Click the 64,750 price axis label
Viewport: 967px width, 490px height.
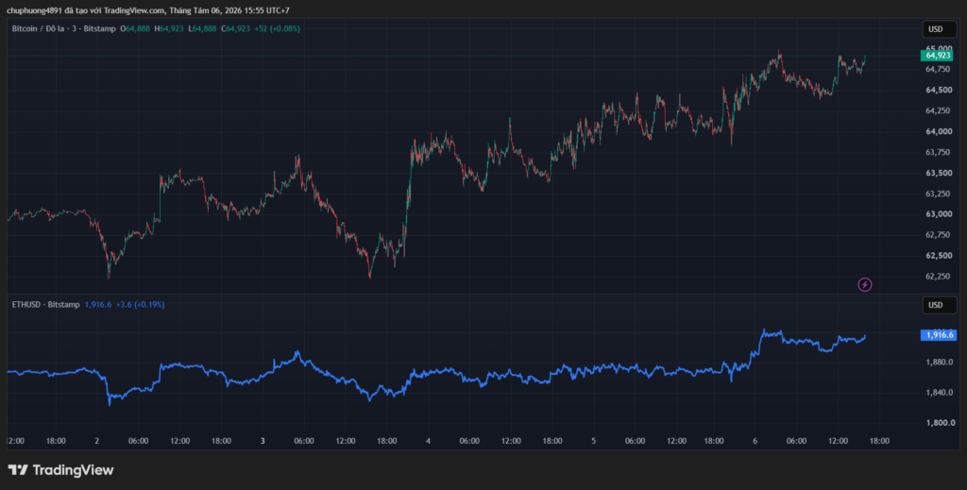[x=938, y=69]
